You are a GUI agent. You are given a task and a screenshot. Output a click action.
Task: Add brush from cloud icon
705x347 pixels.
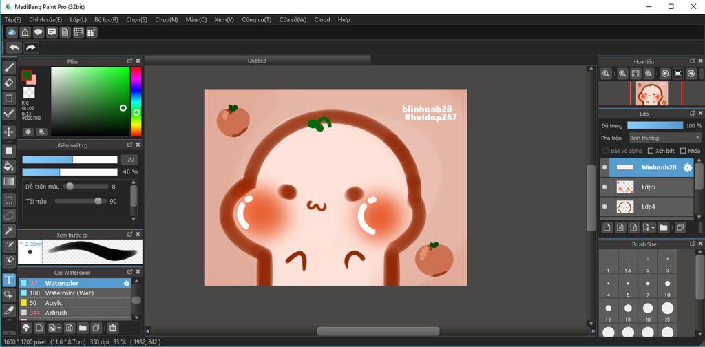25,328
